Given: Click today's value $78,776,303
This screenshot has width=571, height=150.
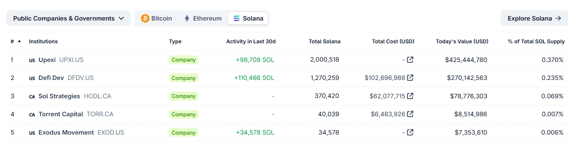Looking at the screenshot, I should (469, 96).
